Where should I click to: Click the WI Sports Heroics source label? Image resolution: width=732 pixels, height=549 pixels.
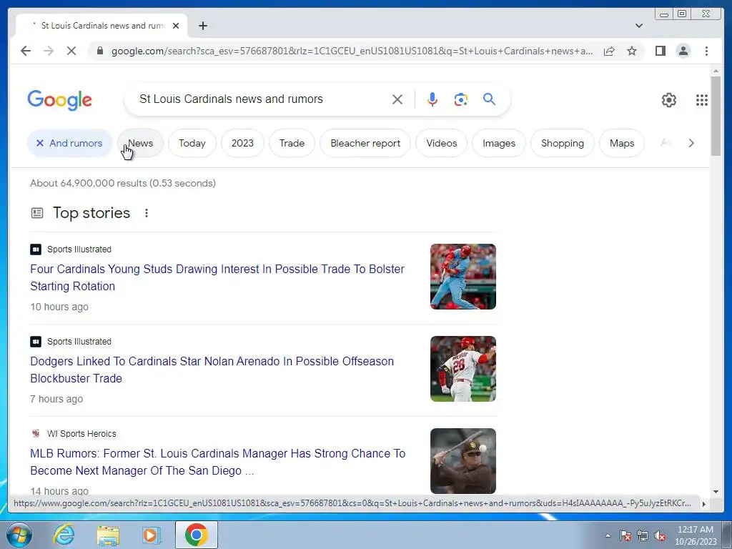click(x=81, y=434)
